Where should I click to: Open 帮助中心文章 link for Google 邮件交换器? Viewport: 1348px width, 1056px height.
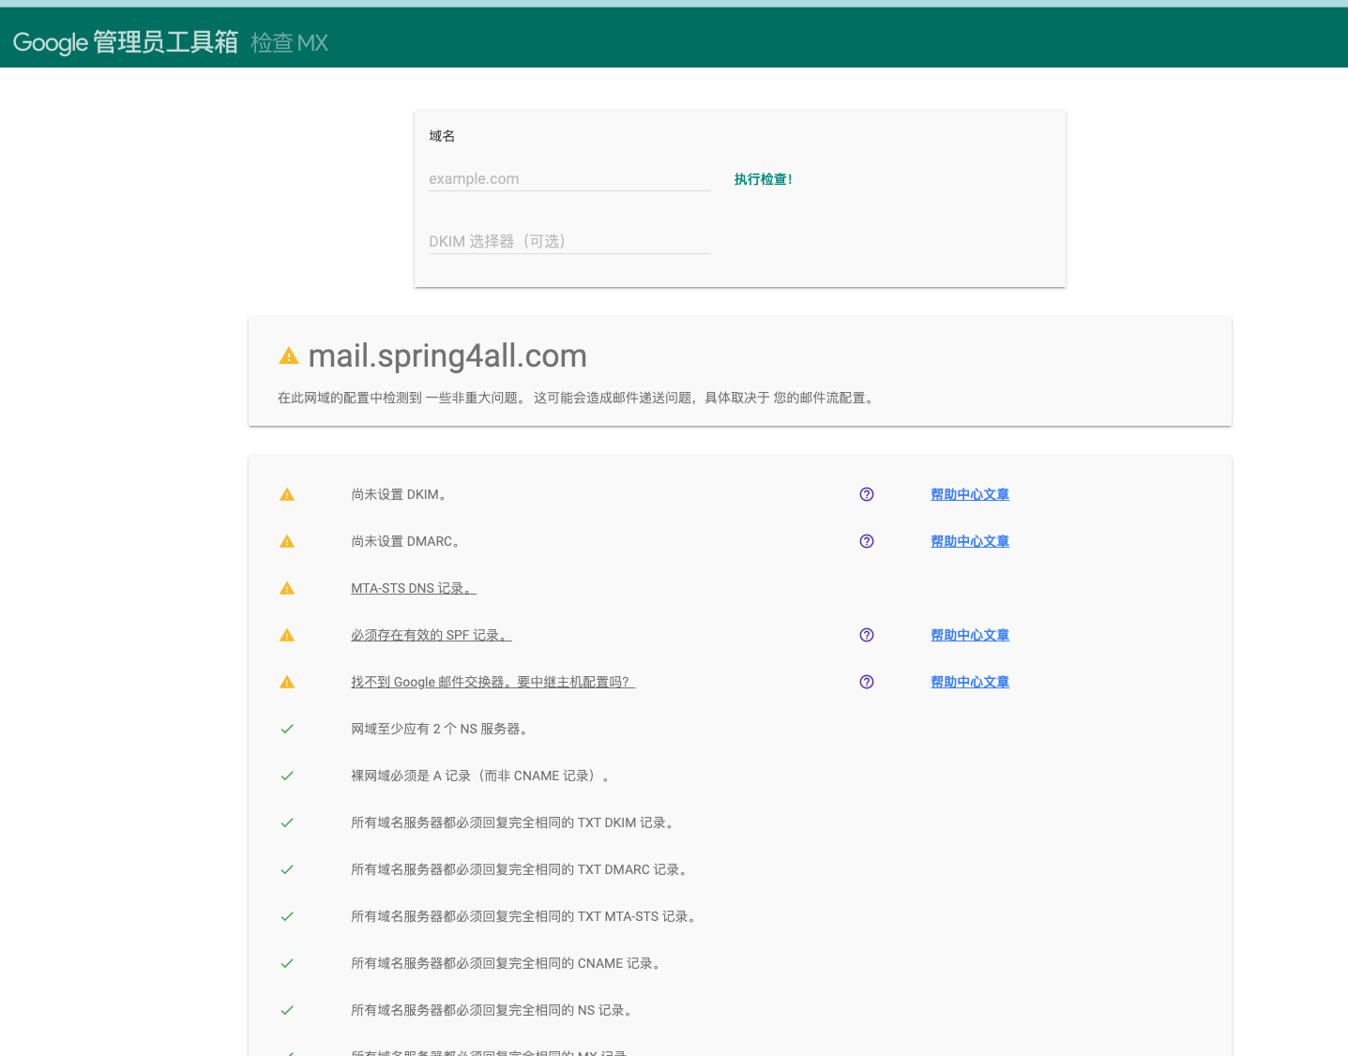pyautogui.click(x=970, y=682)
